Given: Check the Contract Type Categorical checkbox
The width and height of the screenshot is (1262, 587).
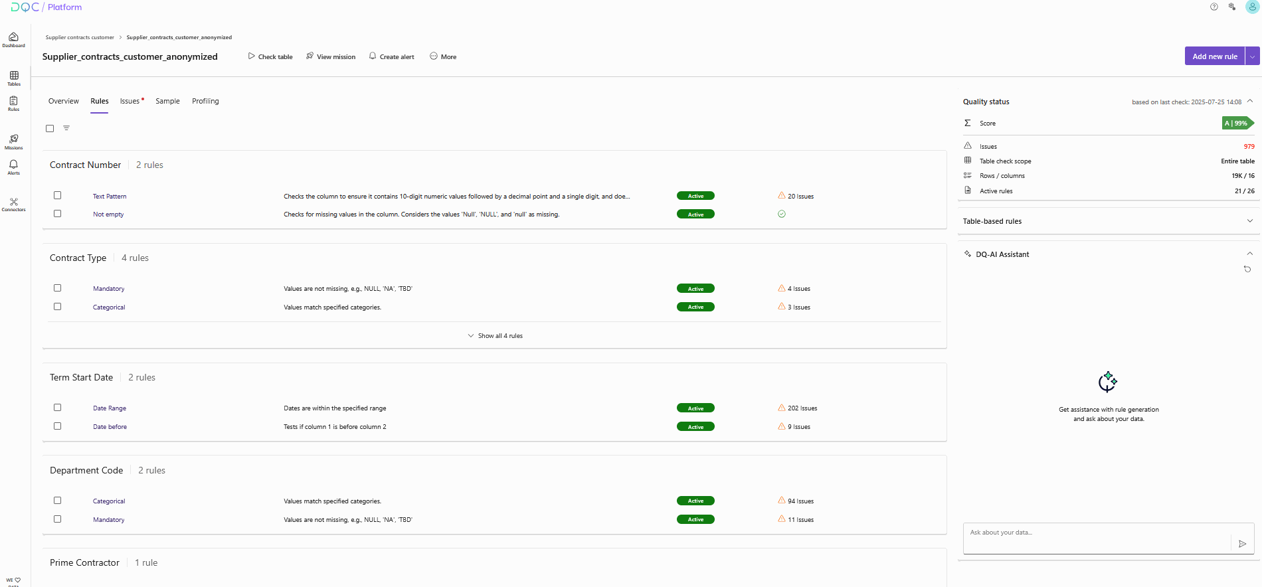Looking at the screenshot, I should coord(58,307).
